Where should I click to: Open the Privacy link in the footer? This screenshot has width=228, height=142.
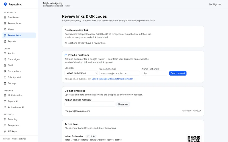pos(6,139)
